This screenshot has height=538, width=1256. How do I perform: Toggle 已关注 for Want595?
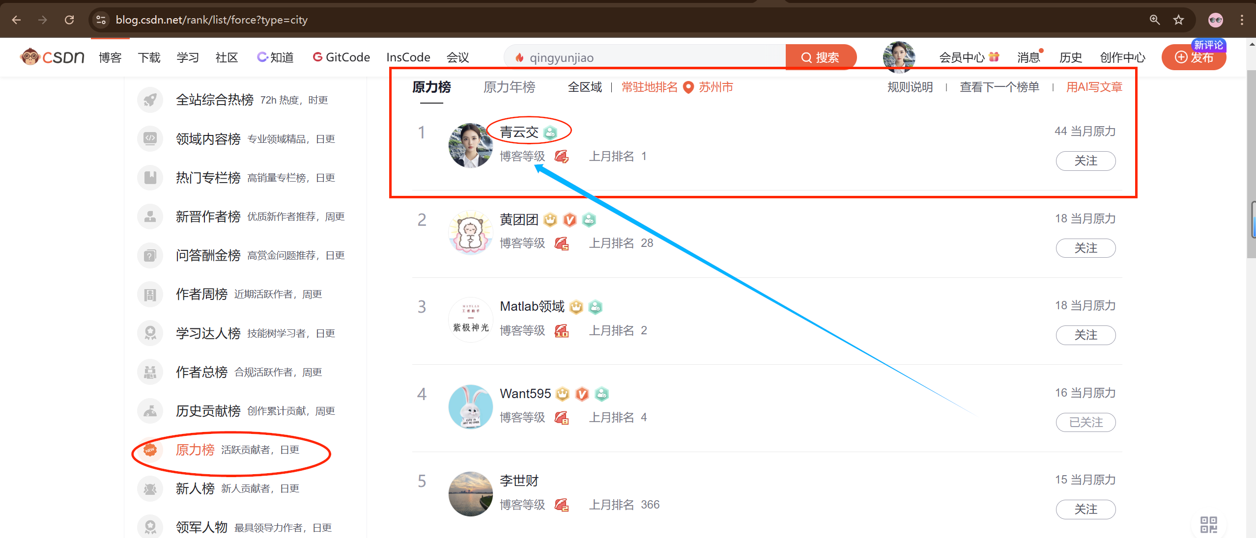coord(1085,422)
